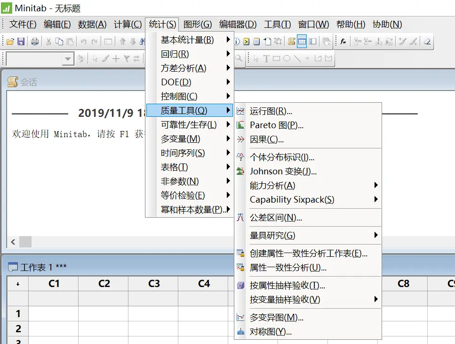Click the Save (floppy disk) icon
The height and width of the screenshot is (344, 455).
[21, 41]
